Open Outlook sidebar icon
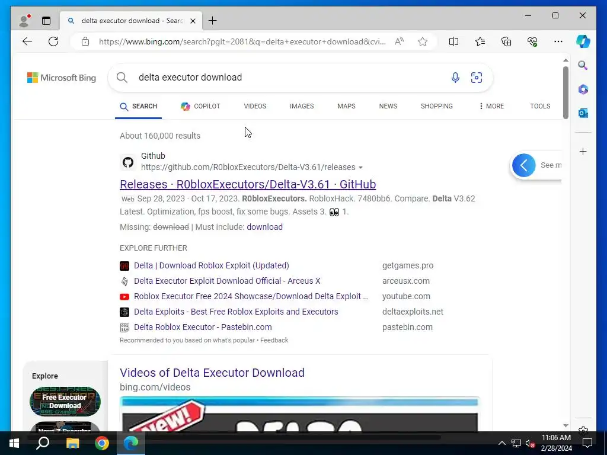This screenshot has width=607, height=455. tap(583, 113)
